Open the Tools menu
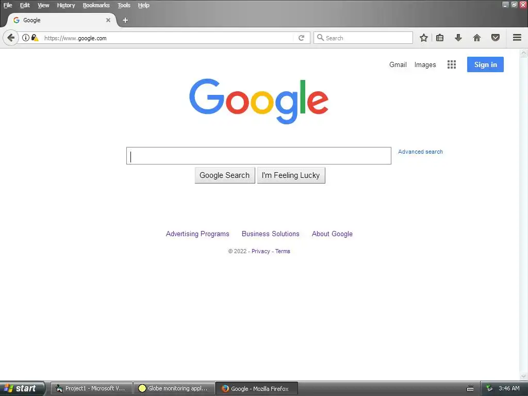The width and height of the screenshot is (528, 396). 124,5
